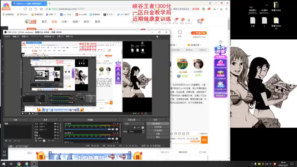Remove scene transition with minus icon
The image size is (297, 167).
[x=138, y=128]
